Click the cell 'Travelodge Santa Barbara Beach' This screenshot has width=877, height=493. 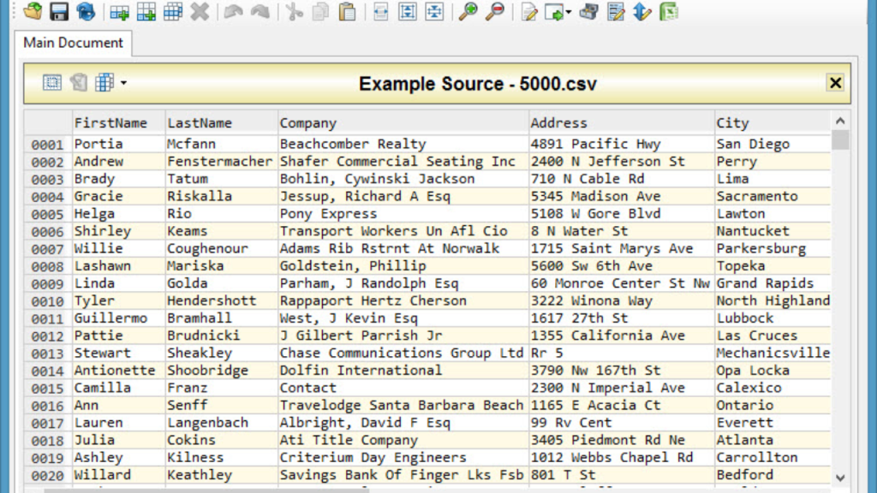[x=402, y=405]
